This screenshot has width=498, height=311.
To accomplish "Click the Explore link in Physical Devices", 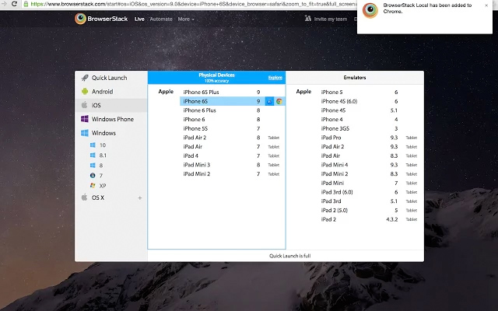I will [275, 78].
